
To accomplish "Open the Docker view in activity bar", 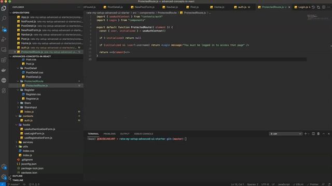I will pyautogui.click(x=4, y=70).
